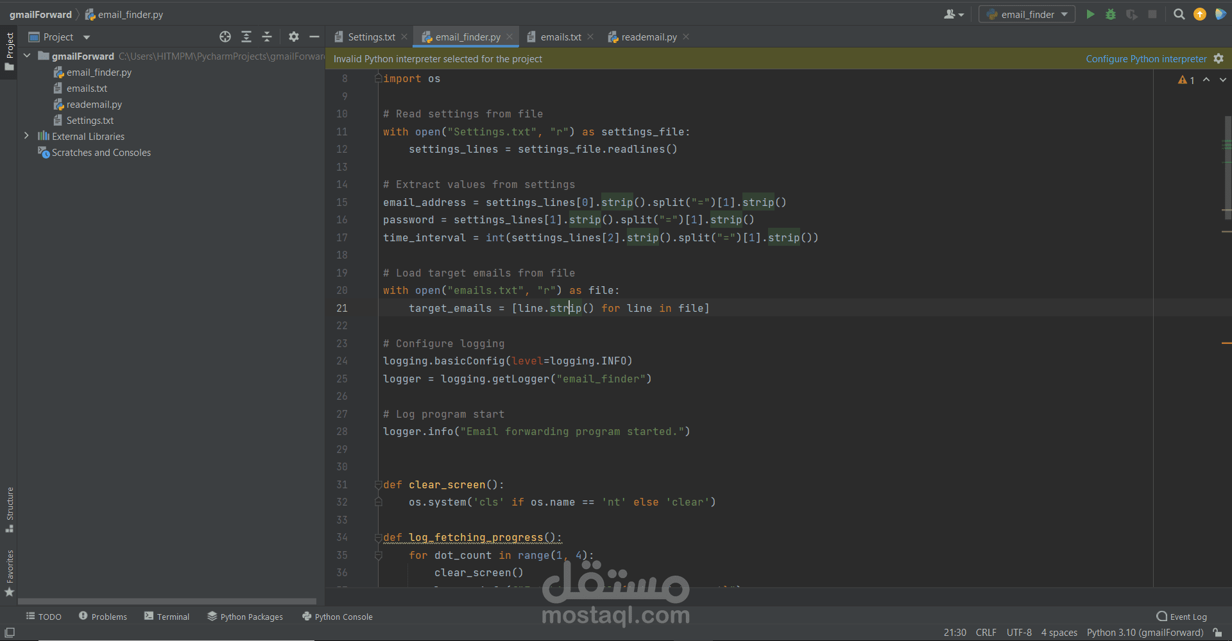Fold the log_fetching_progress function
This screenshot has width=1232, height=641.
click(378, 538)
